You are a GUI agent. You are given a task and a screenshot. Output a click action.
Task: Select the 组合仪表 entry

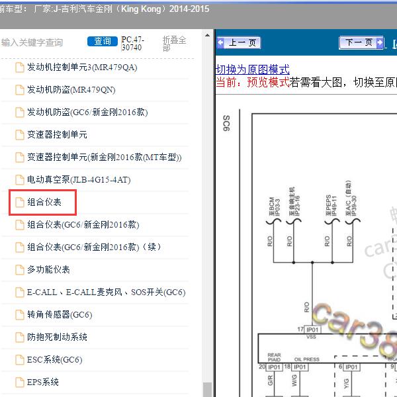pos(44,202)
